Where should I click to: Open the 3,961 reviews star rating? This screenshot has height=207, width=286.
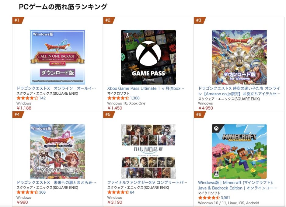coord(209,198)
